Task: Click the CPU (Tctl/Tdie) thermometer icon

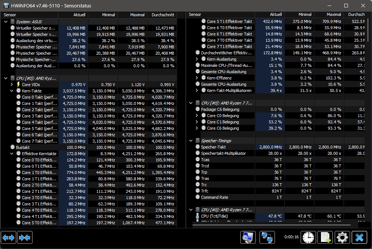Action: point(197,216)
